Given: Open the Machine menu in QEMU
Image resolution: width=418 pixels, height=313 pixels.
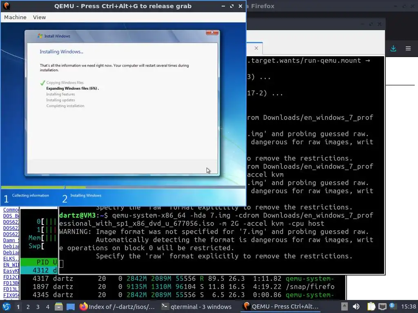Looking at the screenshot, I should 15,17.
